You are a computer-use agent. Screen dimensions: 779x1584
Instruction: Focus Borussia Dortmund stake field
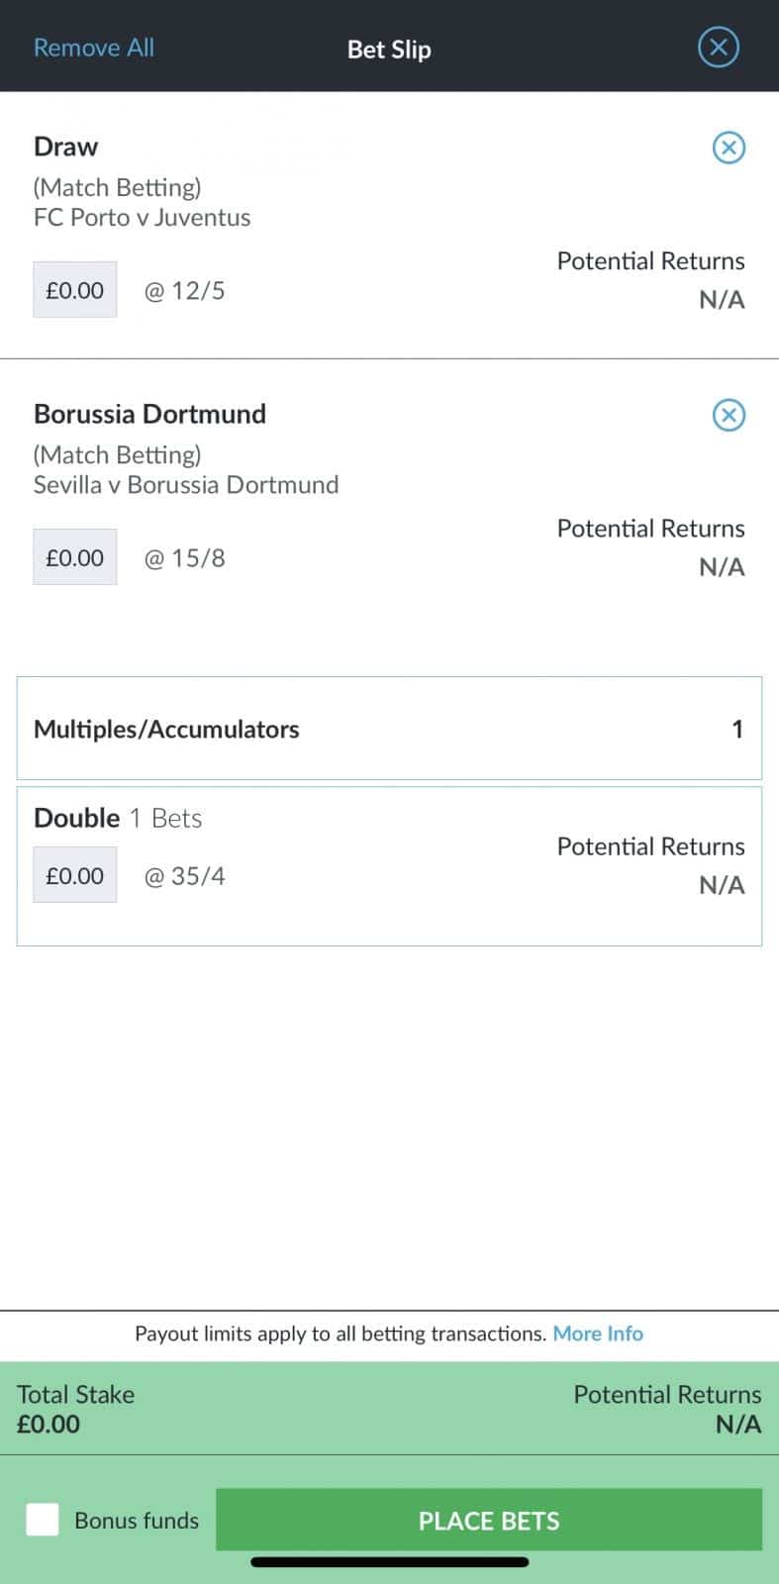pos(75,557)
